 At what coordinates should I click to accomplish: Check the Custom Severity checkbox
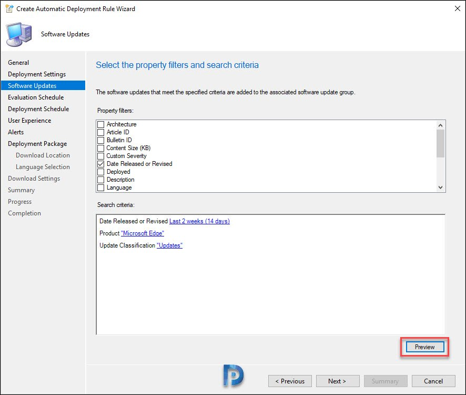point(101,156)
